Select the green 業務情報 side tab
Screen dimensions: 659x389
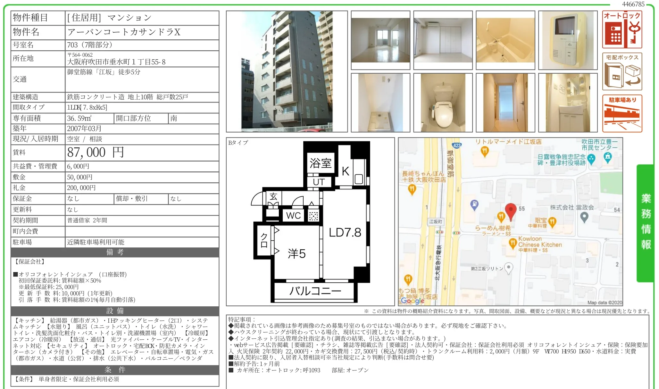[x=645, y=223]
